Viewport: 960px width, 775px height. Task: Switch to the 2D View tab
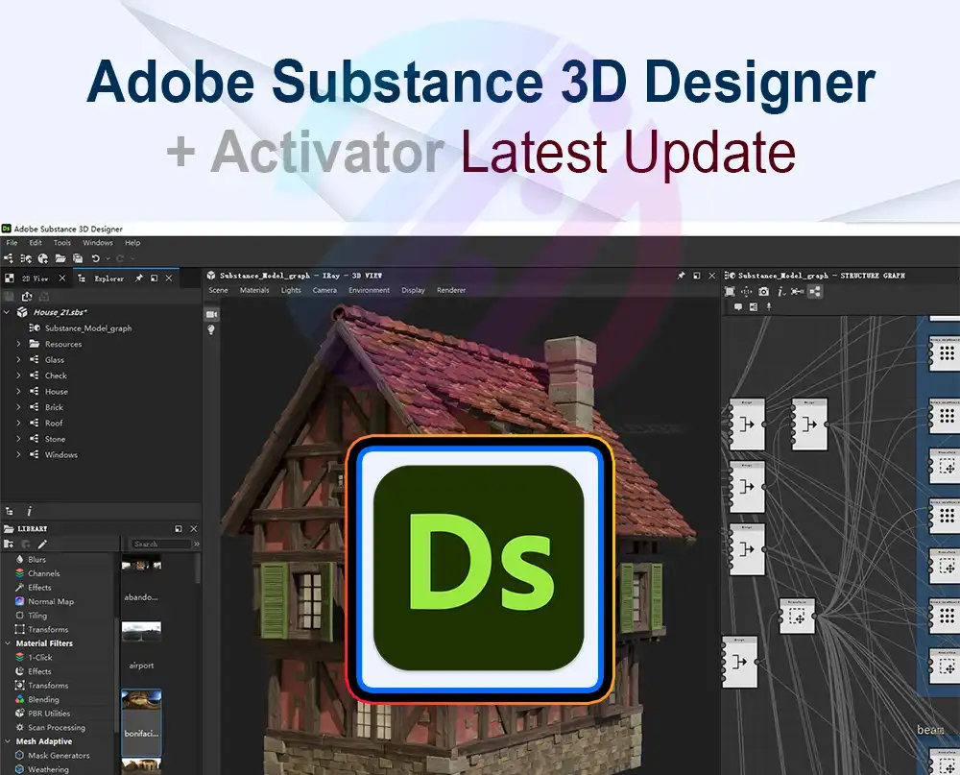tap(34, 279)
